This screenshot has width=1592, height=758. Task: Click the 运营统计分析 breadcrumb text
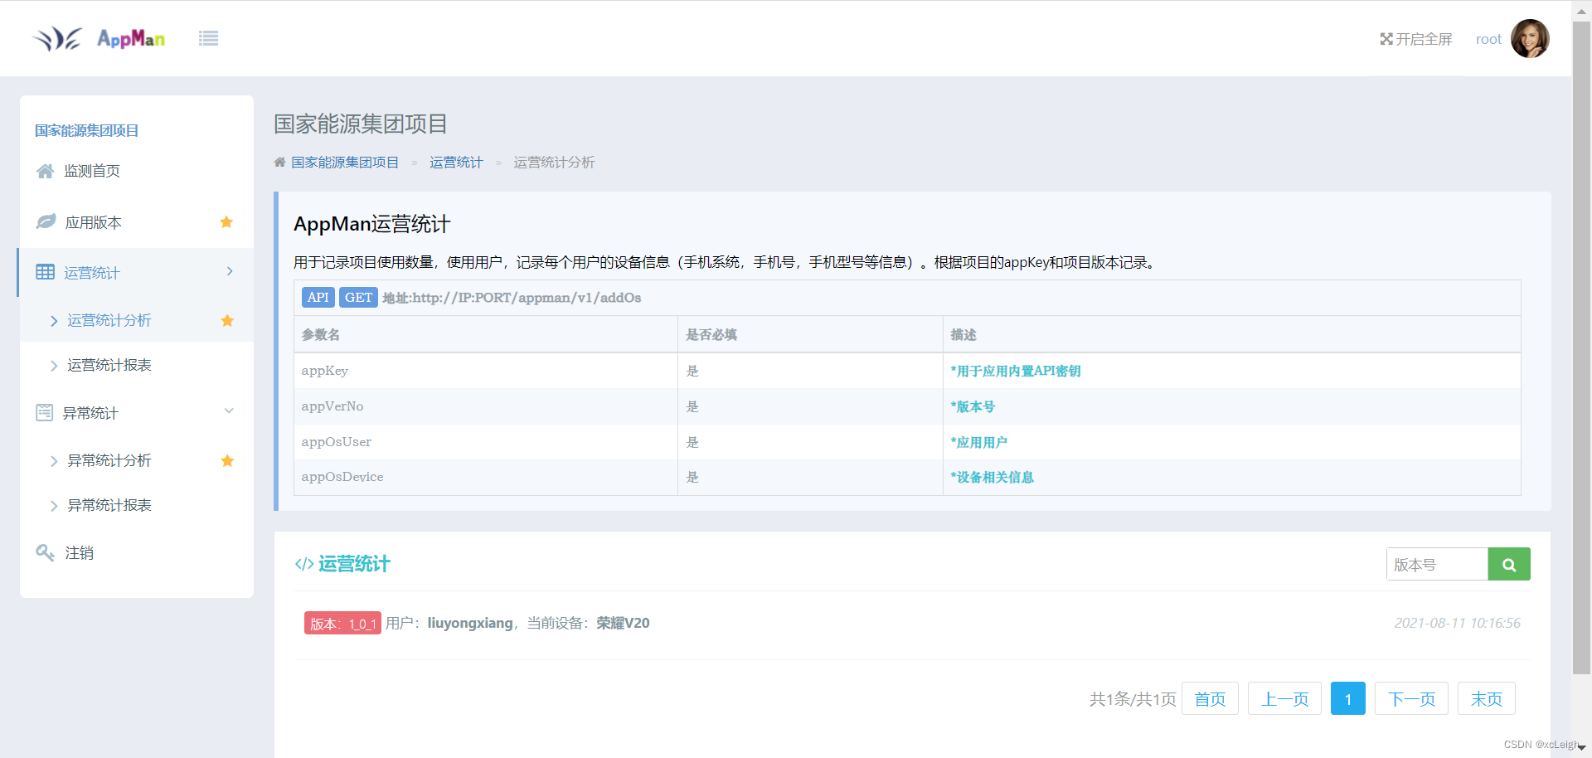point(554,163)
